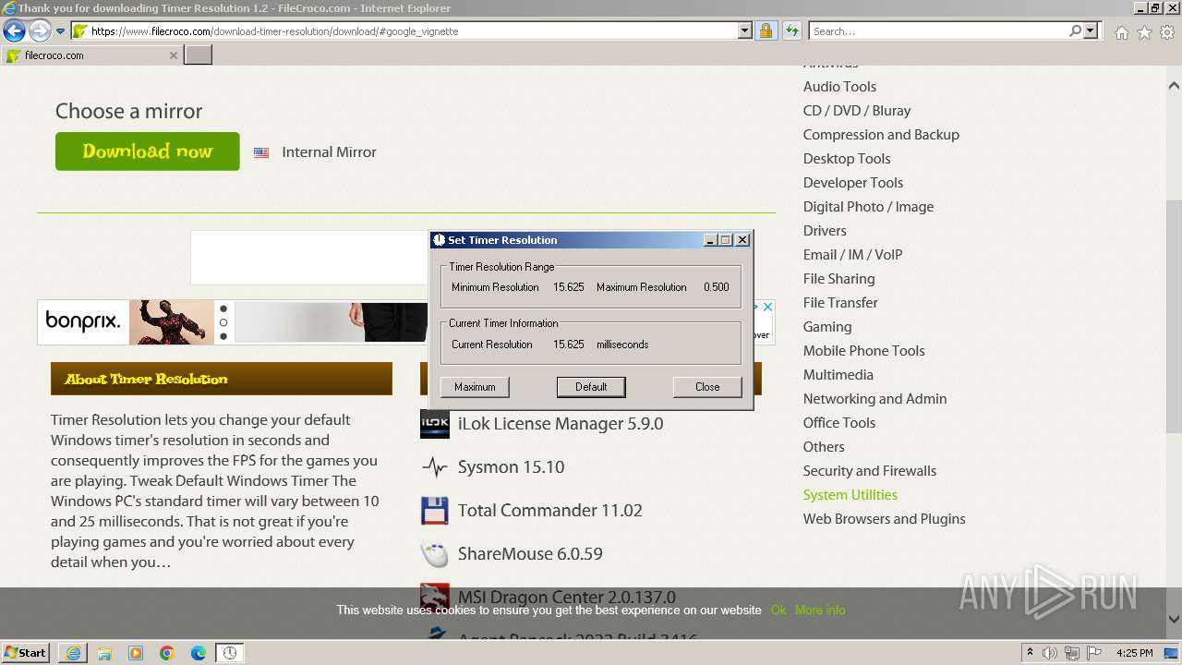Select Audio Tools category
The height and width of the screenshot is (665, 1182).
(839, 87)
